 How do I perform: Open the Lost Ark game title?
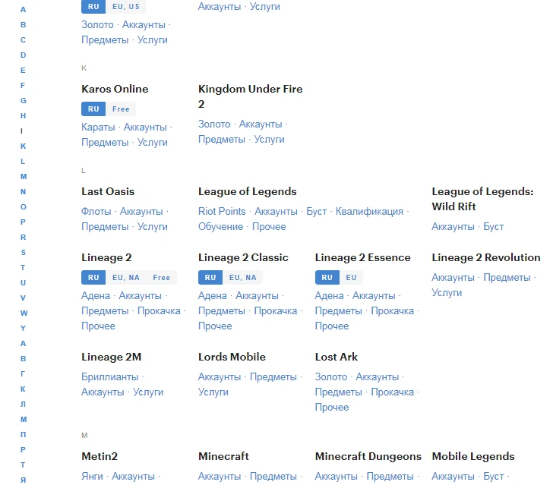(337, 357)
